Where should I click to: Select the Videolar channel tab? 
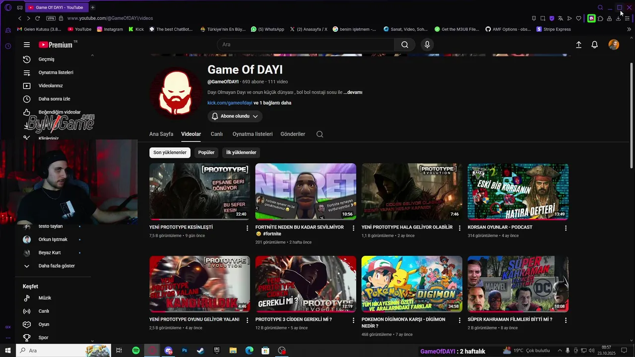[191, 134]
